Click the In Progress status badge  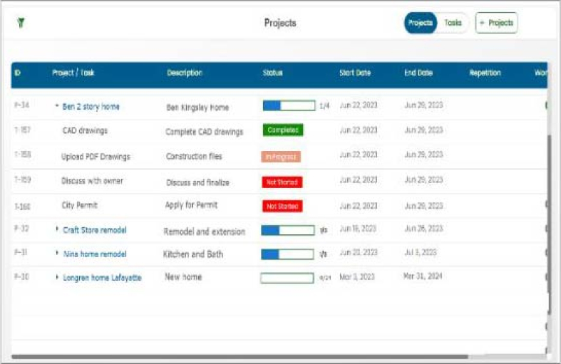click(282, 156)
